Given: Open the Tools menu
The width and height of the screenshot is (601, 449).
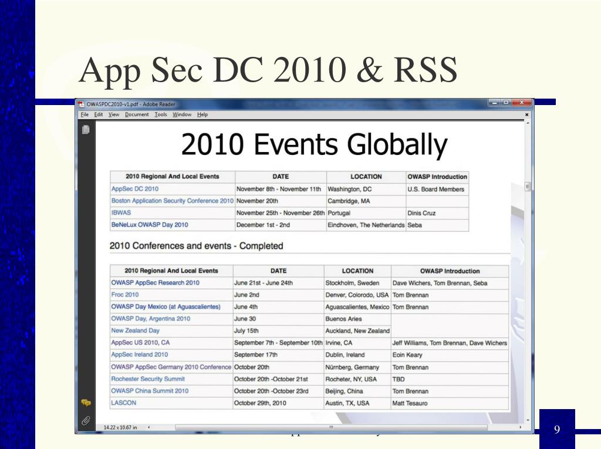Looking at the screenshot, I should pyautogui.click(x=161, y=114).
